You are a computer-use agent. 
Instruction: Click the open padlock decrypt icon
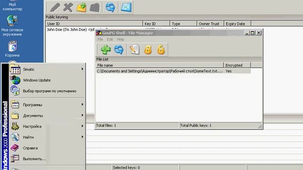pos(161,50)
